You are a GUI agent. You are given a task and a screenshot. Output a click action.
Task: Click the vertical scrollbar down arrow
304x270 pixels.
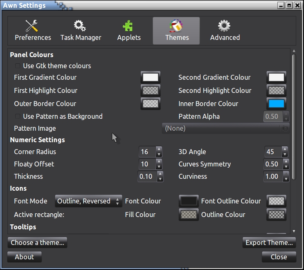(294, 231)
